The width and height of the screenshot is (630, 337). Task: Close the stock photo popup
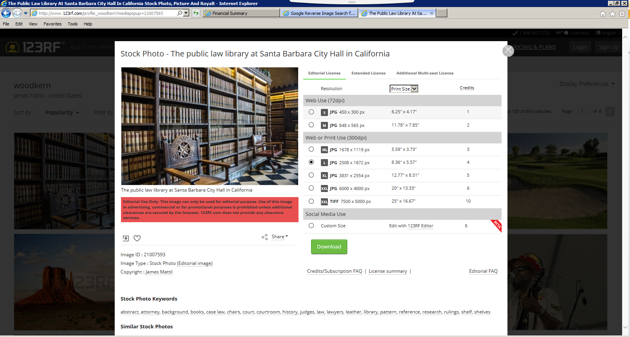pos(508,51)
